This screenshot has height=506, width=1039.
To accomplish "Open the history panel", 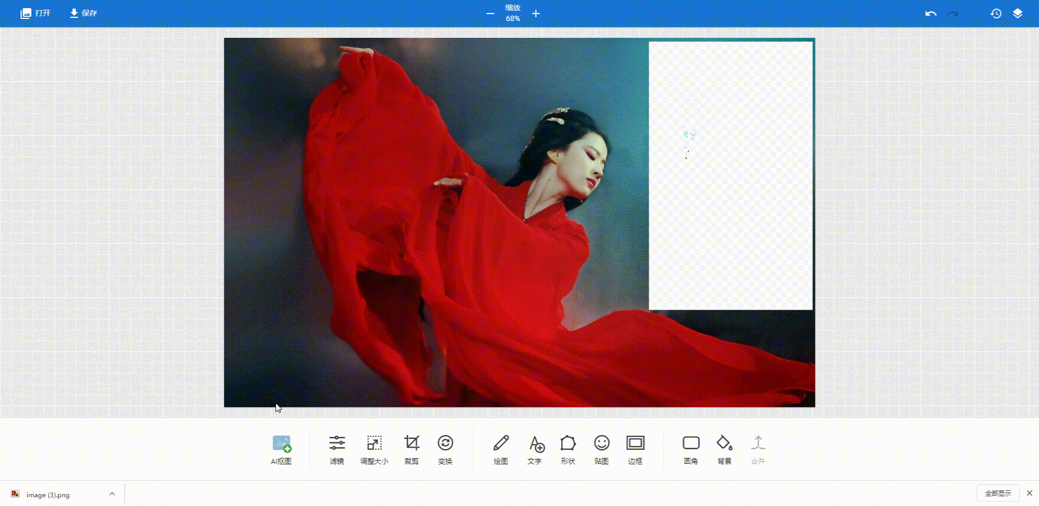I will (x=996, y=14).
